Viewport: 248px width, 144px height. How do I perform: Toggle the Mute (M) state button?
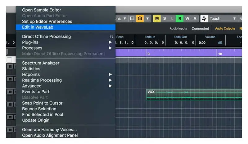pos(157,19)
